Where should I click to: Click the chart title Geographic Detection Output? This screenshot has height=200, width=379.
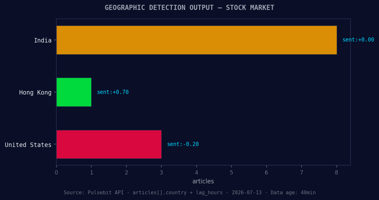(x=189, y=8)
